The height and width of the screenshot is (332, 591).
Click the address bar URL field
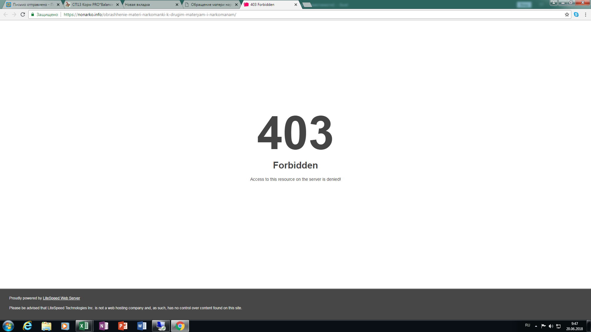coord(277,14)
